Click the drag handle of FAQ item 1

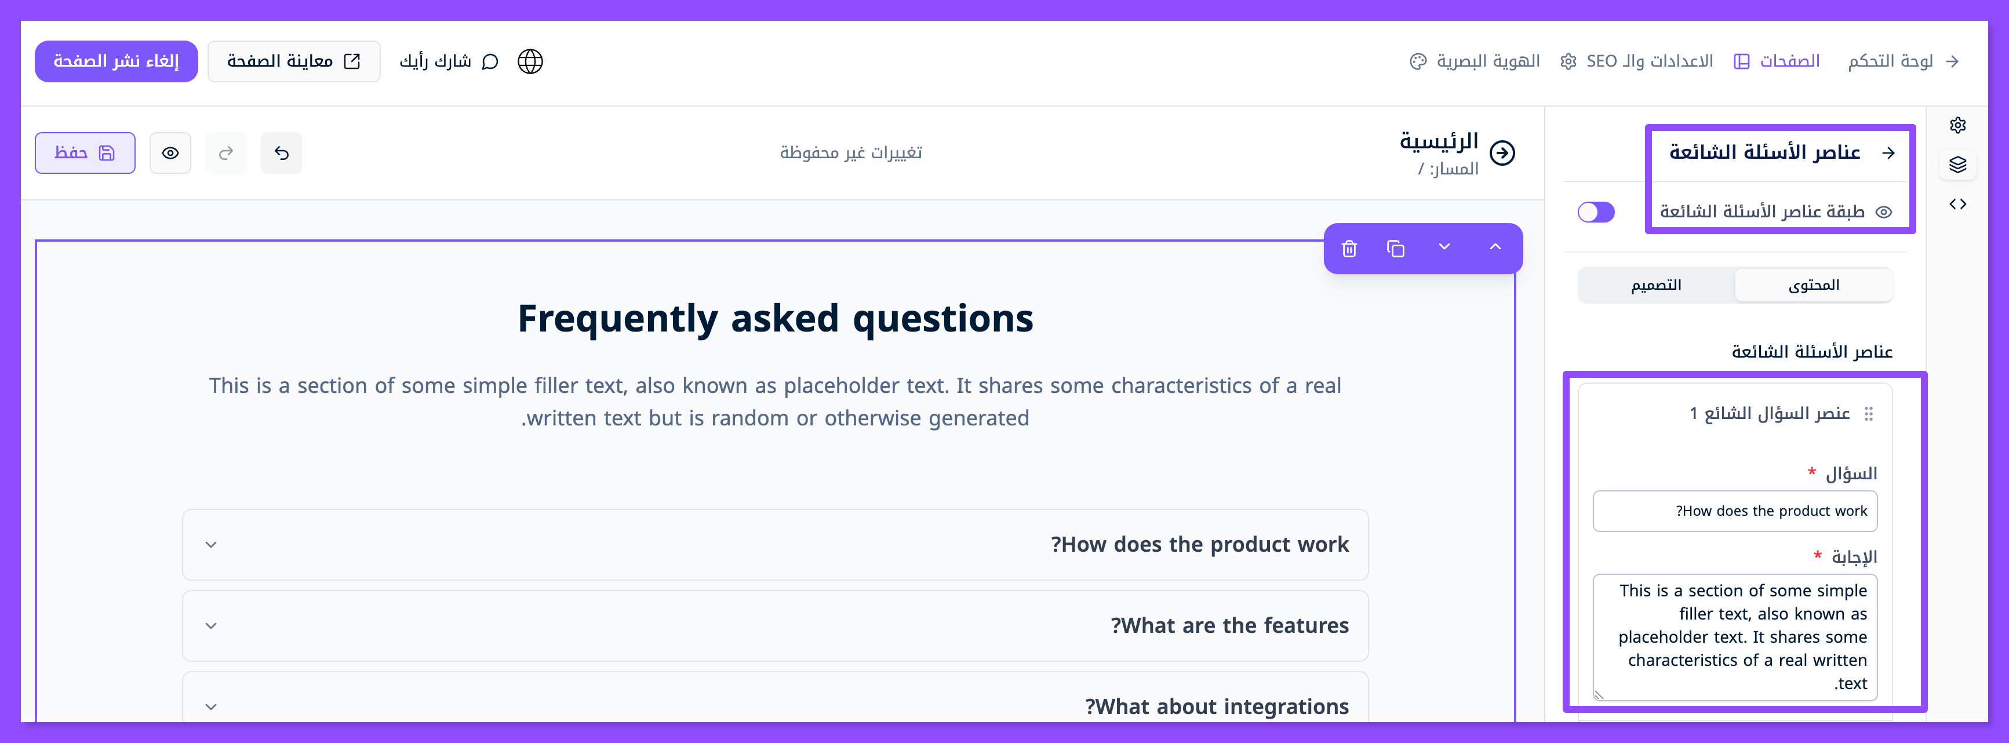coord(1869,414)
